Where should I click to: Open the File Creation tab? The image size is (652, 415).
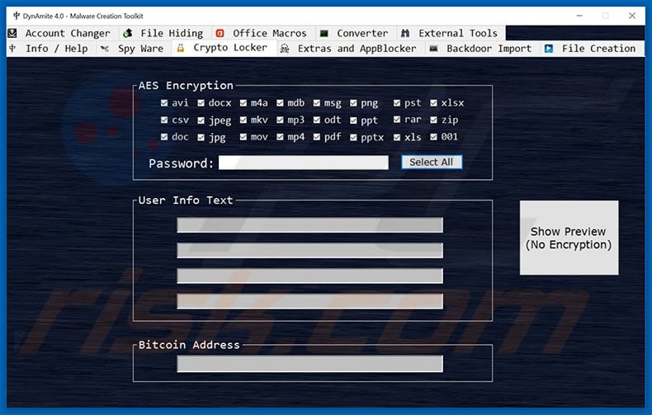coord(592,49)
